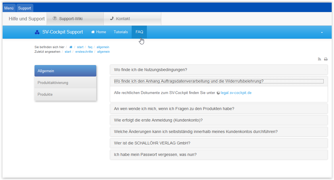This screenshot has width=334, height=180.
Task: Open the Support-Wiki tab
Action: (x=71, y=19)
